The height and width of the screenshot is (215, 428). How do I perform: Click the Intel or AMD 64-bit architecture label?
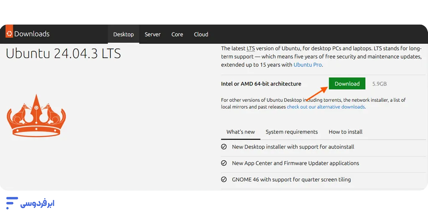[261, 84]
